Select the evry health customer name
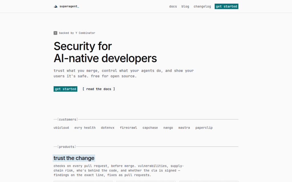This screenshot has height=182, width=292. [x=85, y=128]
